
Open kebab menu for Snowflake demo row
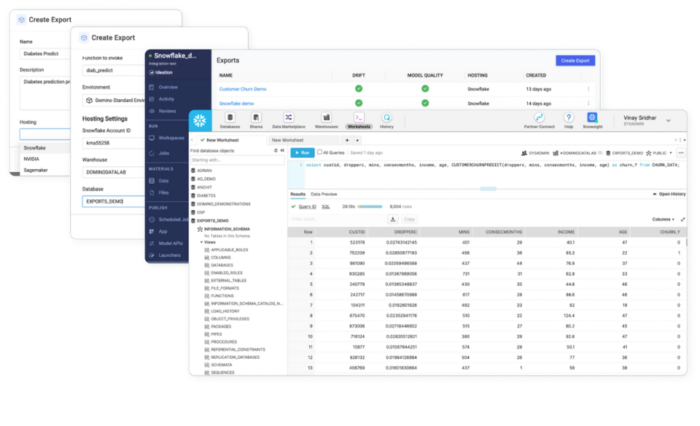[588, 103]
